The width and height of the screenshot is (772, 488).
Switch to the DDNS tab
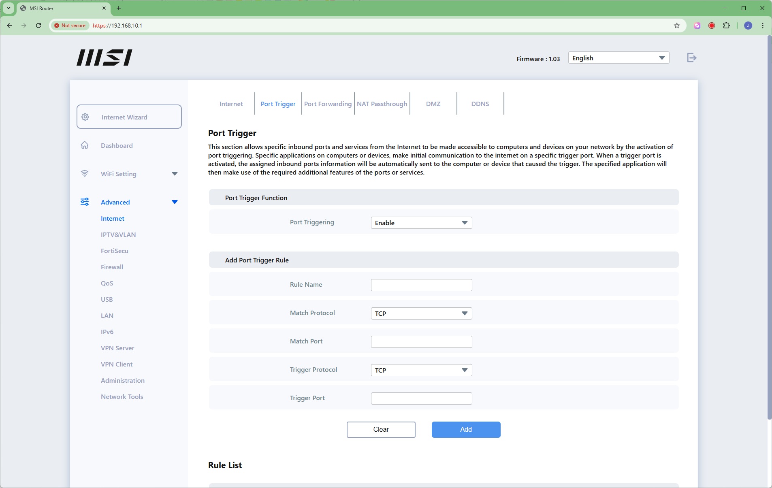coord(480,104)
